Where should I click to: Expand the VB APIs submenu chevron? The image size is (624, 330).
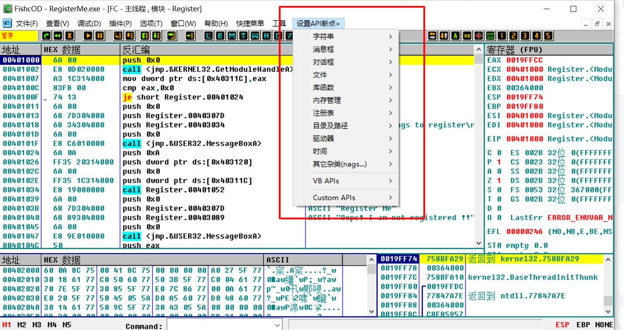(x=390, y=181)
